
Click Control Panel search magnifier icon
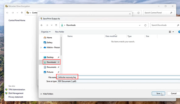[171, 13]
